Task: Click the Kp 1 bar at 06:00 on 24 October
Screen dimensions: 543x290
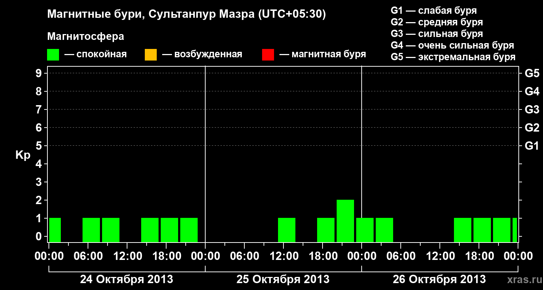Action: click(x=91, y=230)
